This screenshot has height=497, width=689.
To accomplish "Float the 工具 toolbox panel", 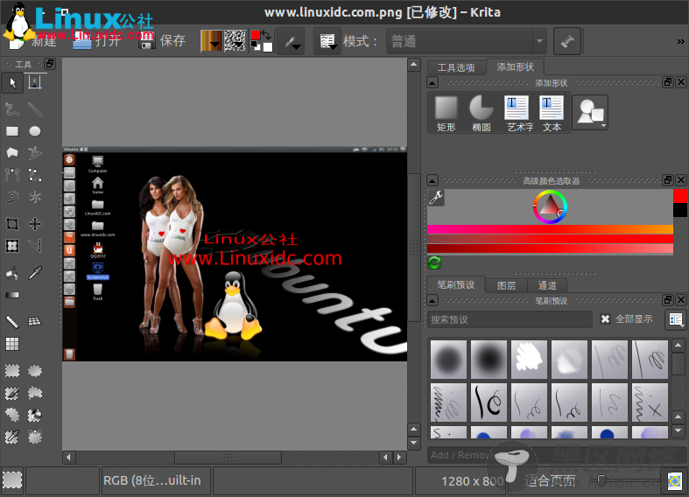I will tap(50, 64).
